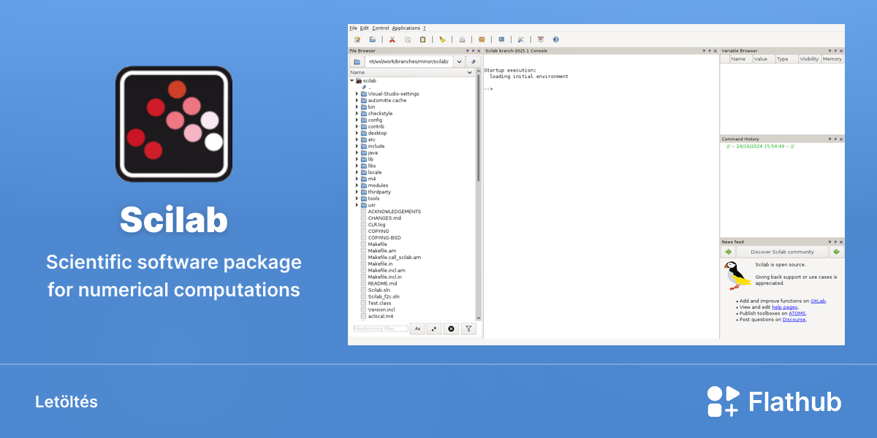This screenshot has width=877, height=438.
Task: Select the Scilab.sln file
Action: pos(379,290)
